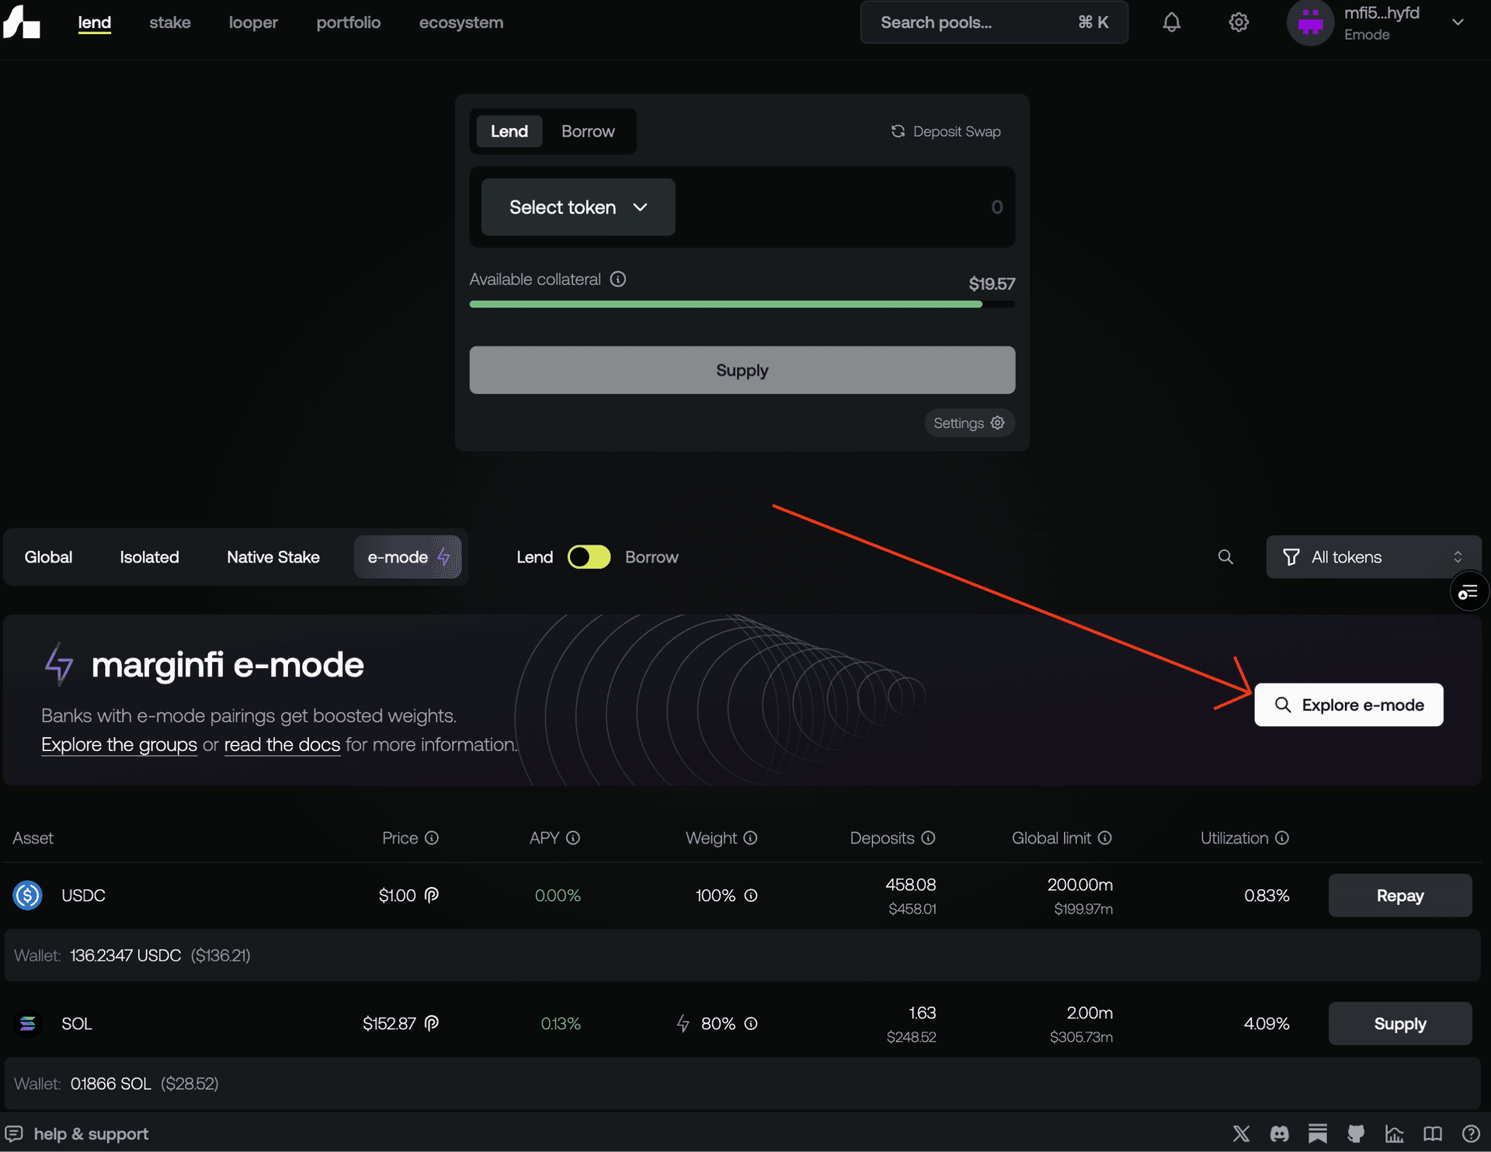Go to the lend nav tab
Screen dimensions: 1491x1152
coord(94,23)
